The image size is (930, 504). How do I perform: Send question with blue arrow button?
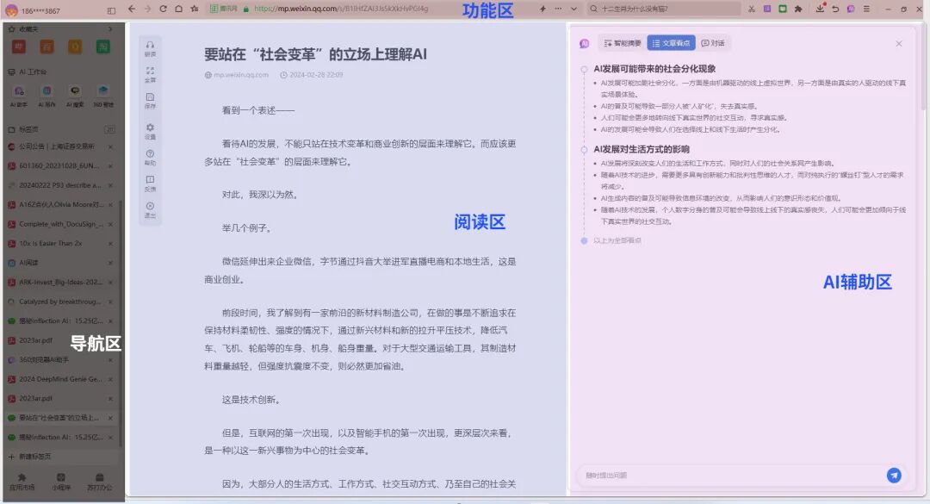(x=894, y=475)
